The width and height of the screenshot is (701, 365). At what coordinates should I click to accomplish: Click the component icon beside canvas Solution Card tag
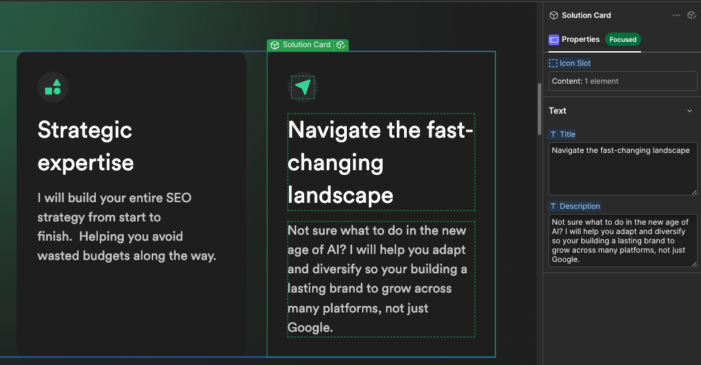[x=341, y=45]
